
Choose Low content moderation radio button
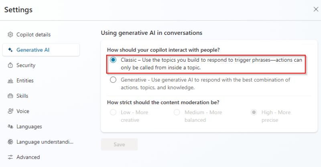click(x=114, y=113)
